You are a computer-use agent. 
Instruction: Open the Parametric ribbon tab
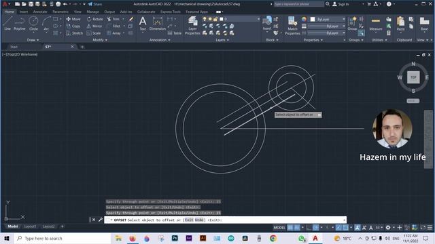pyautogui.click(x=60, y=12)
